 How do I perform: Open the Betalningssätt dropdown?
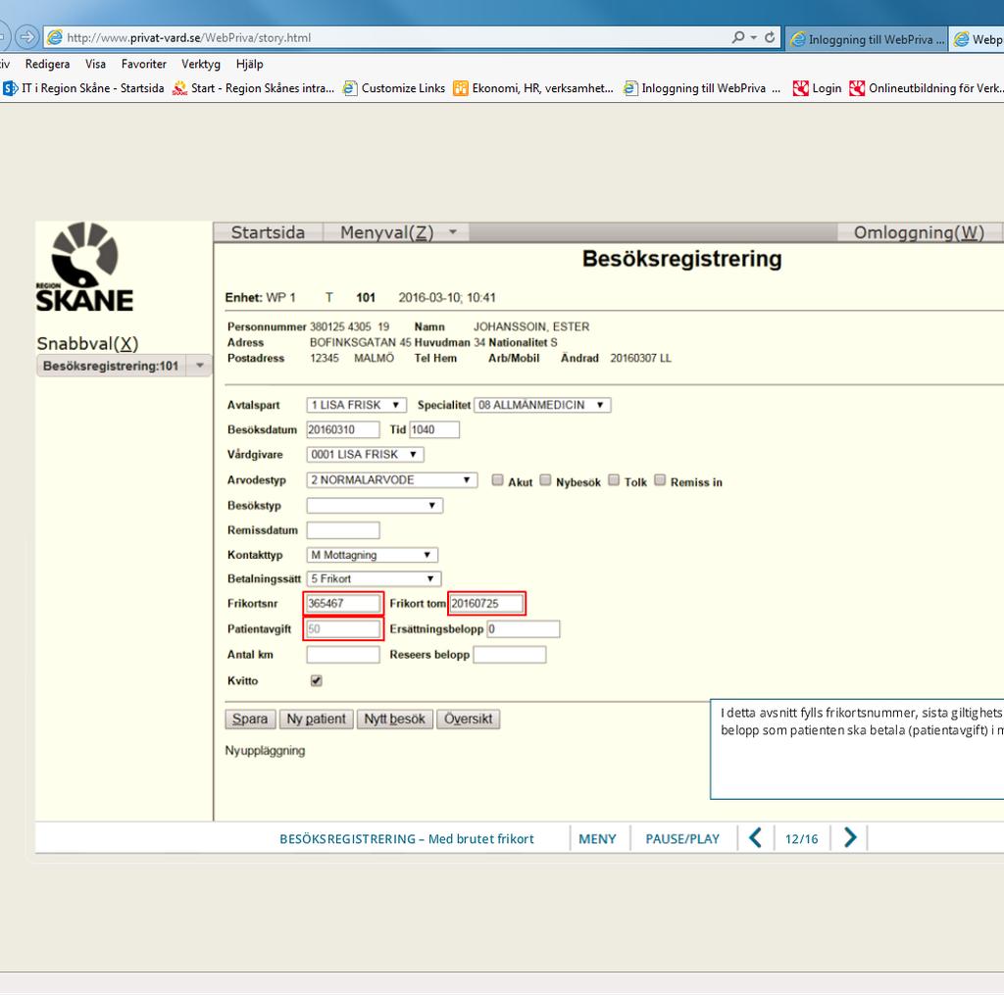pyautogui.click(x=374, y=578)
